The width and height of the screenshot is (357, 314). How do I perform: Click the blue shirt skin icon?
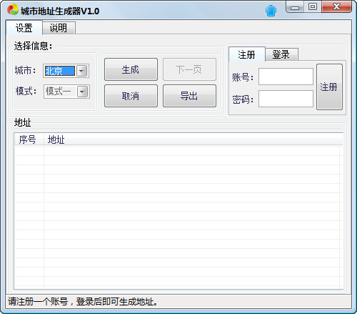(271, 11)
